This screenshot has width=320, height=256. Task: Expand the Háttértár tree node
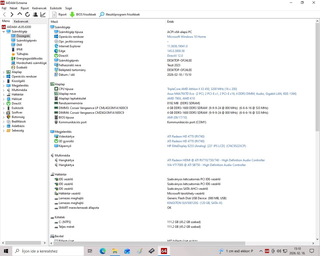point(3,94)
